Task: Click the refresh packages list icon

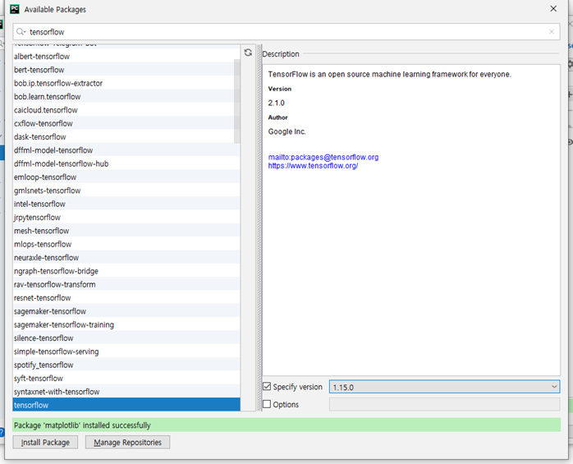Action: 248,53
